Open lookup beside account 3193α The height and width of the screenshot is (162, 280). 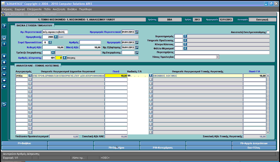pyautogui.click(x=30, y=76)
